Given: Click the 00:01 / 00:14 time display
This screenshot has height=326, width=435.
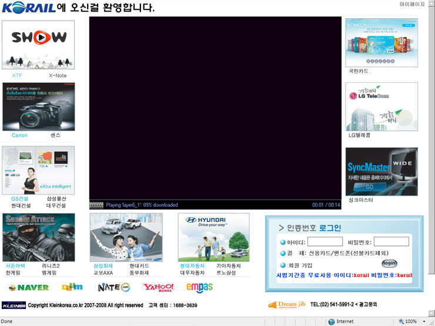Looking at the screenshot, I should (326, 205).
